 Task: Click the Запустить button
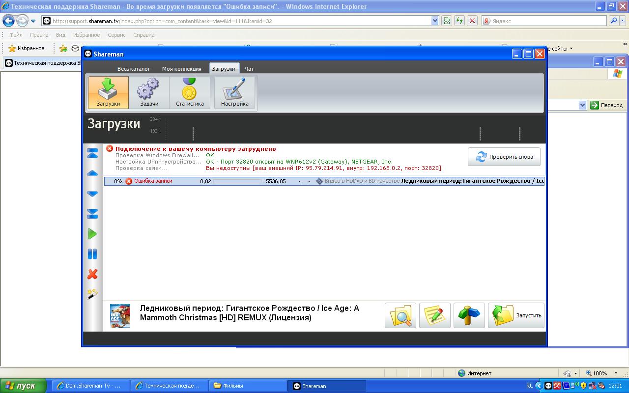[x=516, y=315]
